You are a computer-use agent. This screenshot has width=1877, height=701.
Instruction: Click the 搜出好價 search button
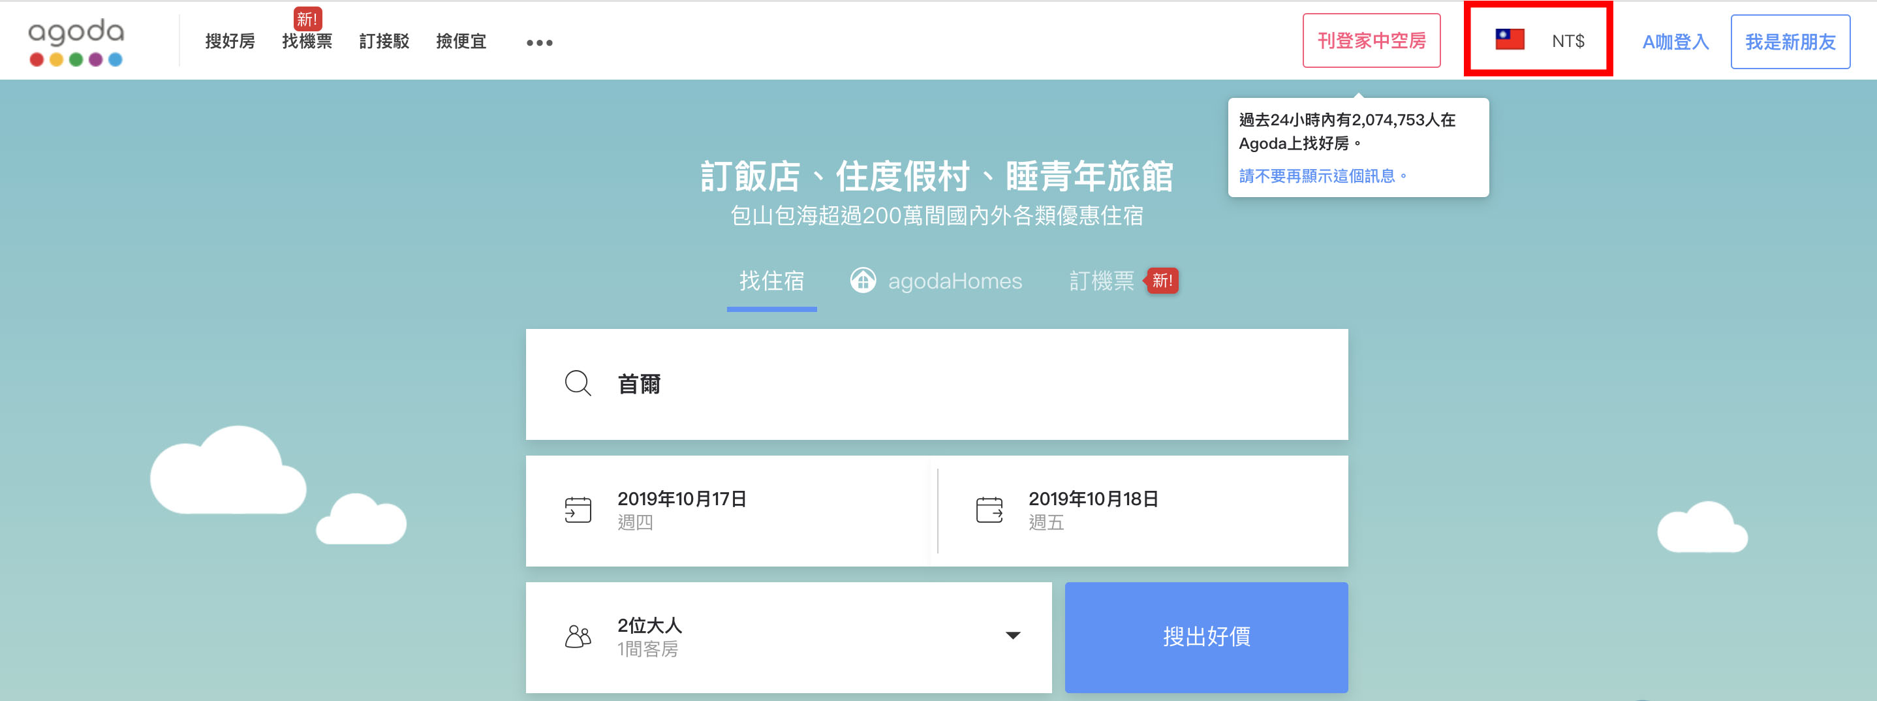[x=1207, y=637]
